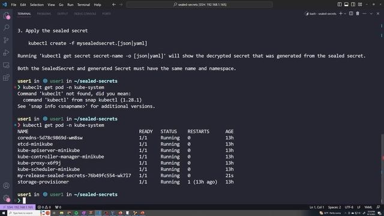Click storage-provisioner pod name

pos(43,182)
